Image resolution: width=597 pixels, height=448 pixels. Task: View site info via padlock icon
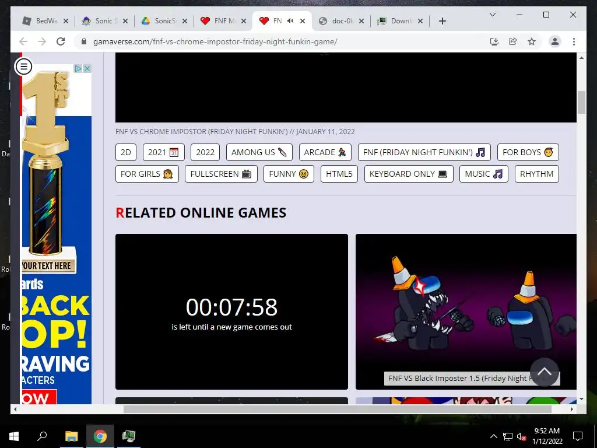84,41
